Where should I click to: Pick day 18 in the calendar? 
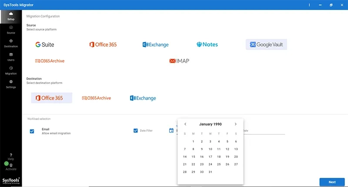point(219,157)
